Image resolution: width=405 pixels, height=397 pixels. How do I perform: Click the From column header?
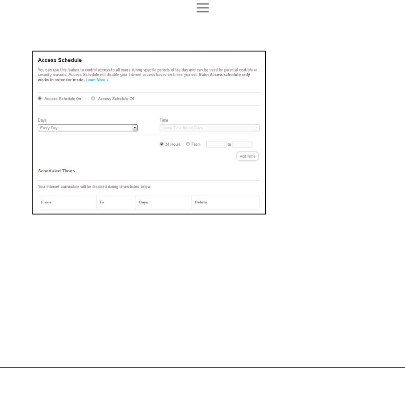[46, 202]
